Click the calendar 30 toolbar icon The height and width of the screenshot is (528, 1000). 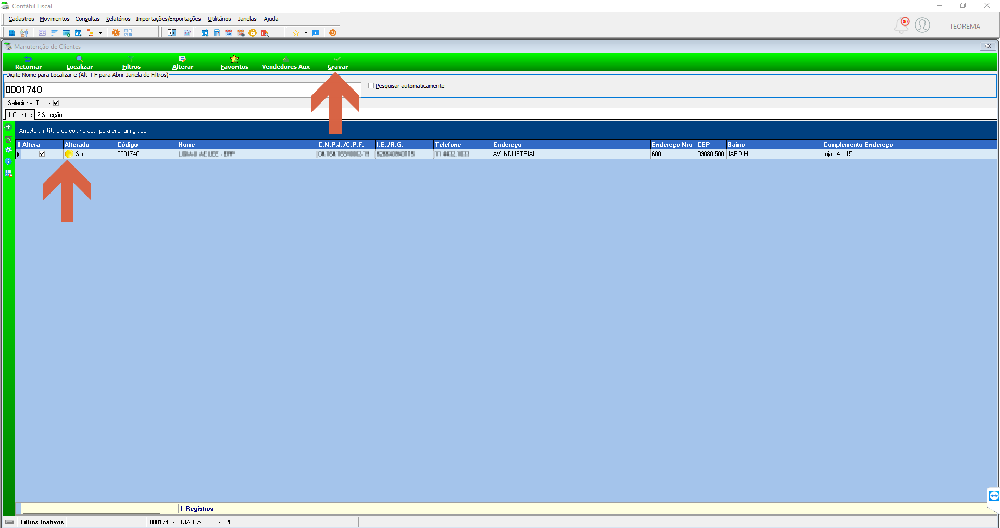pyautogui.click(x=229, y=33)
